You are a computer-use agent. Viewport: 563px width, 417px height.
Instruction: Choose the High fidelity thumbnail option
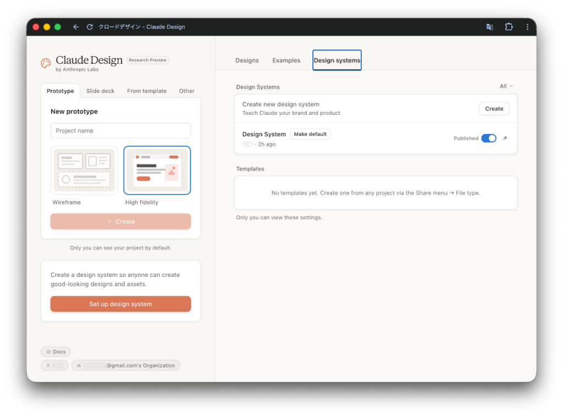click(x=157, y=170)
